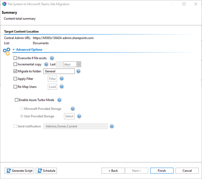Click help icon for Microsoft Provided Storage
The image size is (202, 179).
(x=73, y=109)
